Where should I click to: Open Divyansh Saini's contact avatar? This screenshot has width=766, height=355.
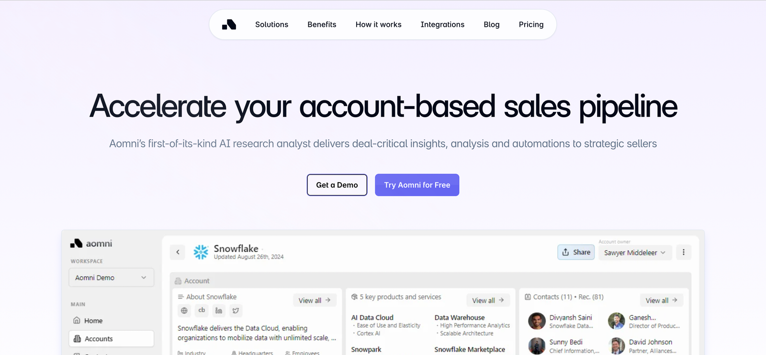(537, 321)
